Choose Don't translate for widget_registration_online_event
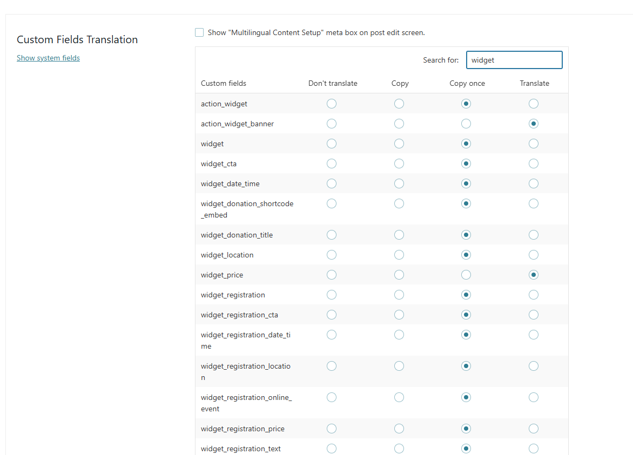 pyautogui.click(x=332, y=397)
